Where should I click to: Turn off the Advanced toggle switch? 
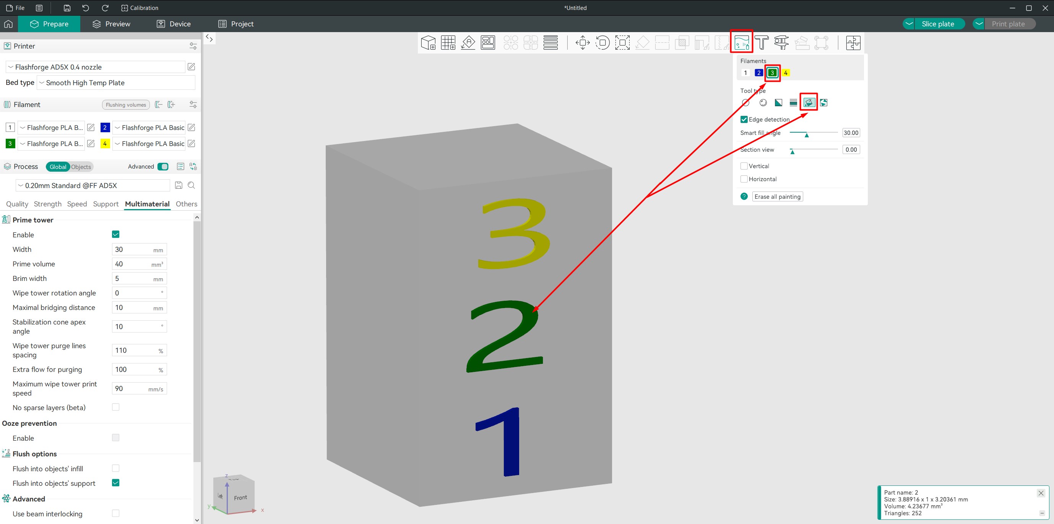pyautogui.click(x=163, y=167)
